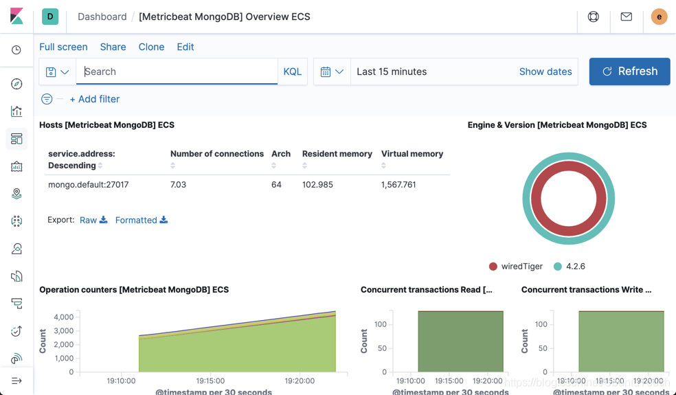Viewport: 676px width, 395px height.
Task: Click the 1,567.761 virtual memory value
Action: pos(398,185)
